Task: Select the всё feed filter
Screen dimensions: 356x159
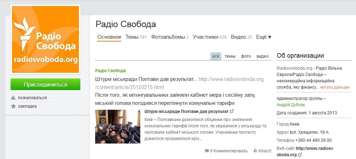Action: point(216,56)
